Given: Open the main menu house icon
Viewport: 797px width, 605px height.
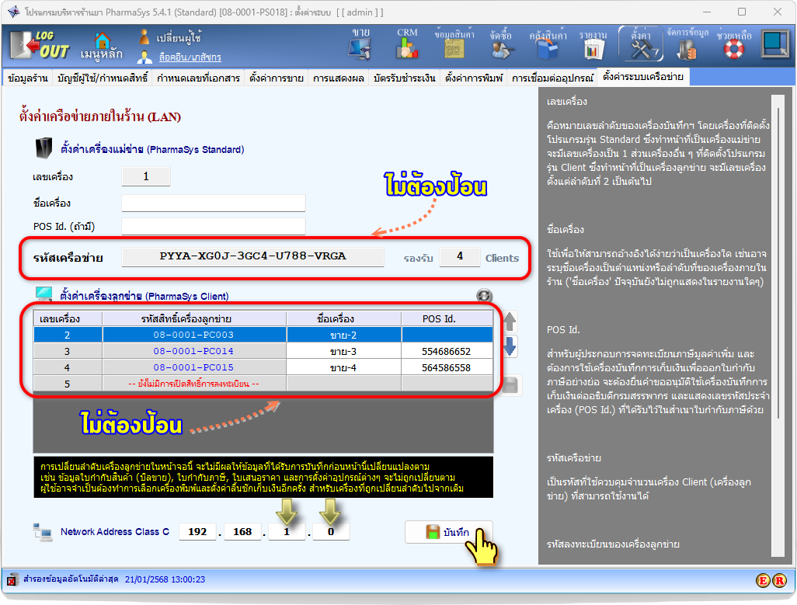Looking at the screenshot, I should [102, 47].
